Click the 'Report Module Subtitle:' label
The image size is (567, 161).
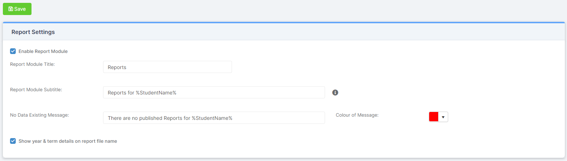pyautogui.click(x=36, y=90)
